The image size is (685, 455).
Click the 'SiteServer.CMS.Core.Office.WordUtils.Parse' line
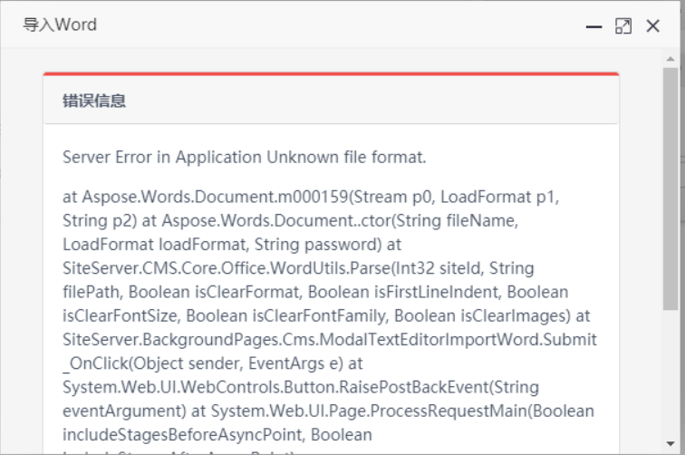(x=298, y=268)
